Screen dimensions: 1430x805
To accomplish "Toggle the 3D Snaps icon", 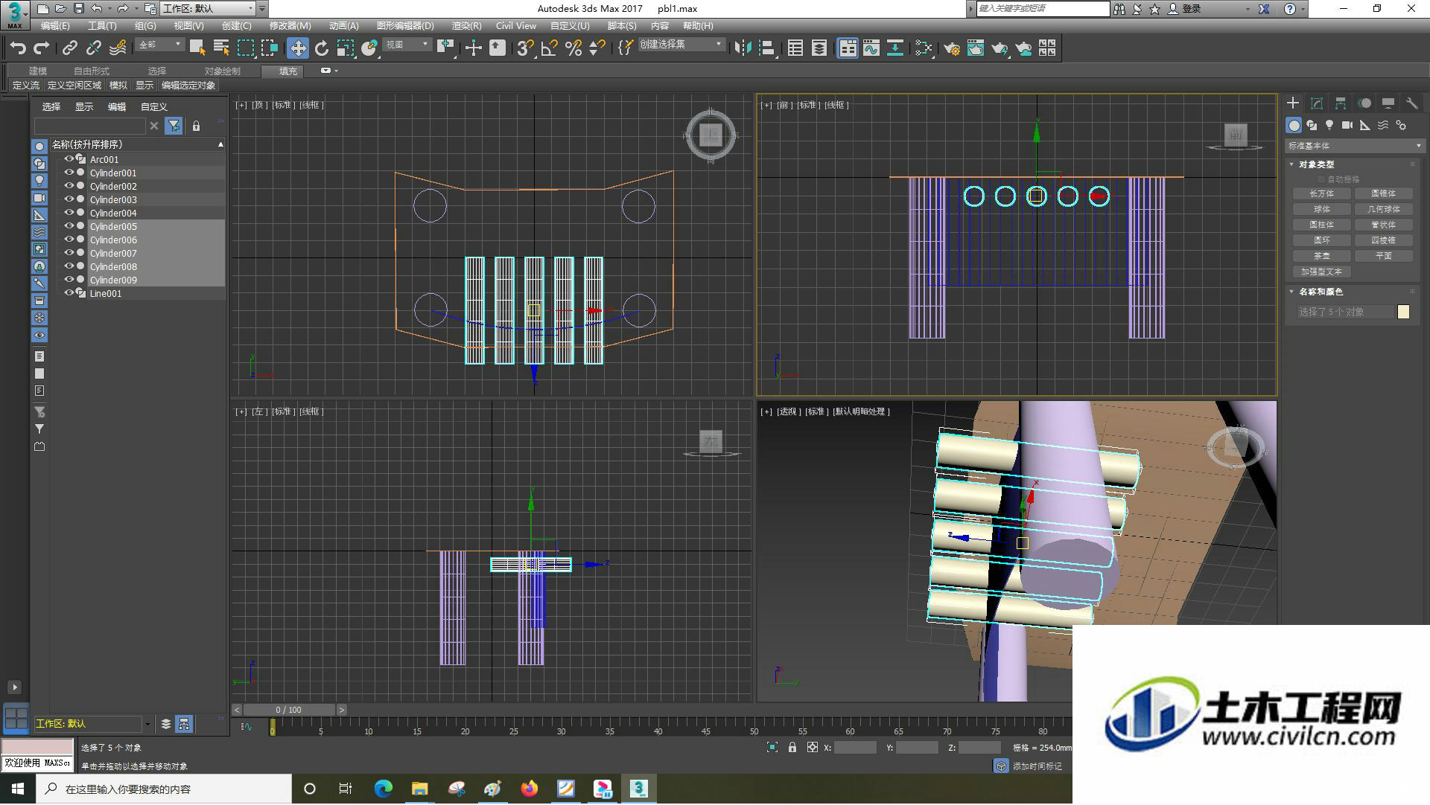I will pyautogui.click(x=525, y=48).
